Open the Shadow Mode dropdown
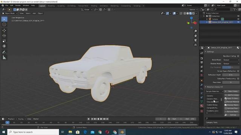 point(231,63)
